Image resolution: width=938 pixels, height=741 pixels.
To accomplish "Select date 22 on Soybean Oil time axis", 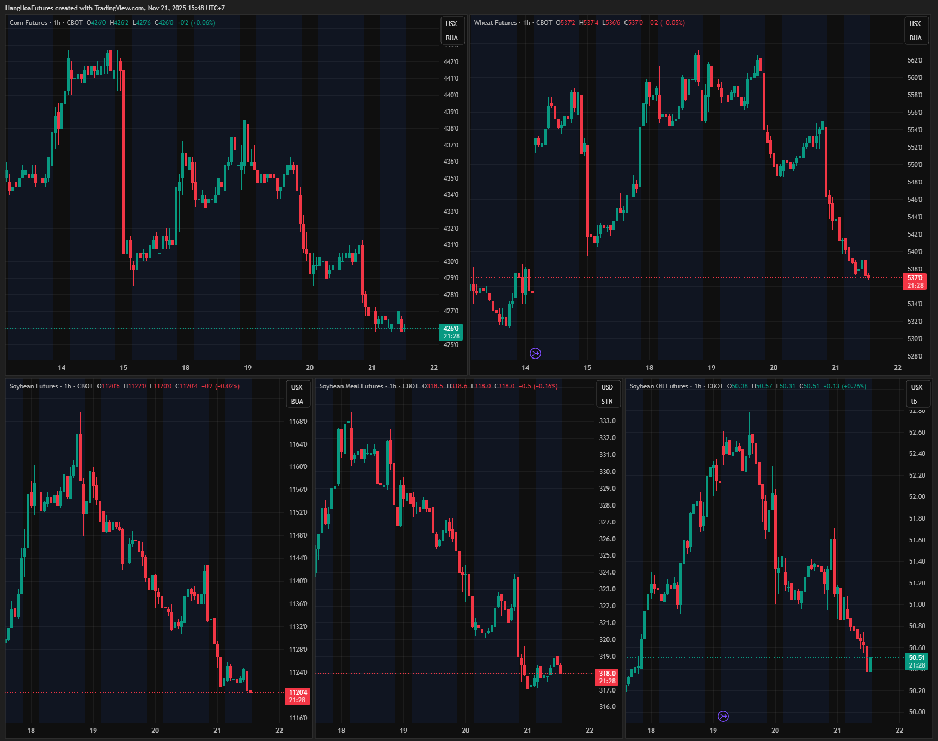I will (x=899, y=731).
